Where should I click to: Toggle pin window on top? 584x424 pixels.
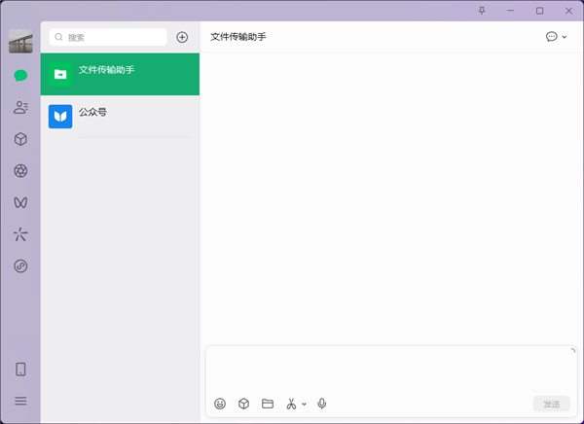click(x=482, y=10)
